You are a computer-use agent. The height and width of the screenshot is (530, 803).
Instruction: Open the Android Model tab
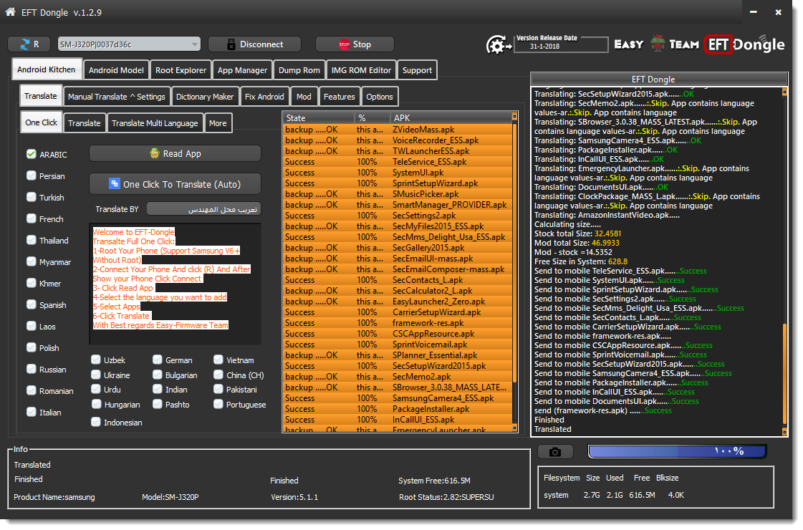(x=116, y=70)
